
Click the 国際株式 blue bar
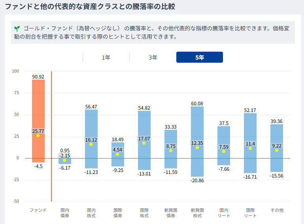click(144, 140)
